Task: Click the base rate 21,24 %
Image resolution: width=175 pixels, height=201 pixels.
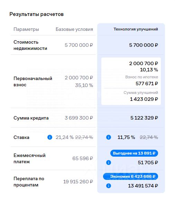Action: (65, 137)
